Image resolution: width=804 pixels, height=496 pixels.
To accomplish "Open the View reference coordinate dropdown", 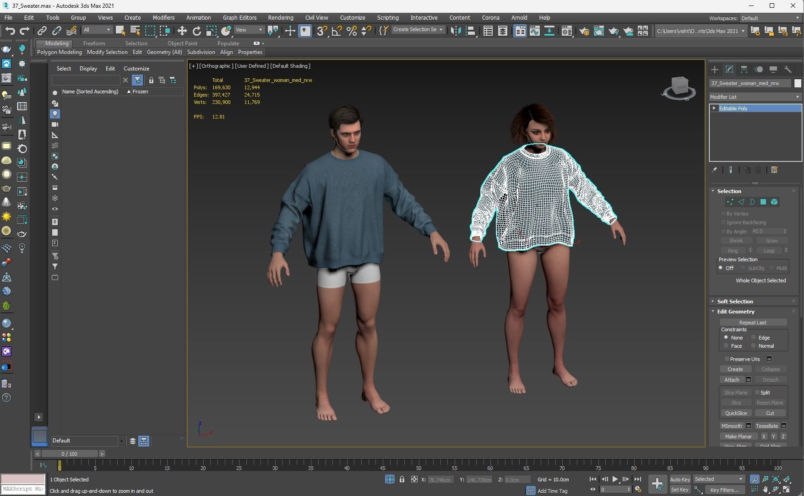I will (x=249, y=30).
